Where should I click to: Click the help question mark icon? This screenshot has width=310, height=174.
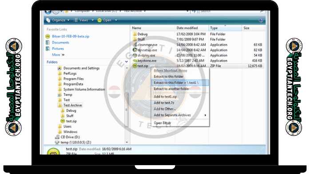[x=261, y=20]
